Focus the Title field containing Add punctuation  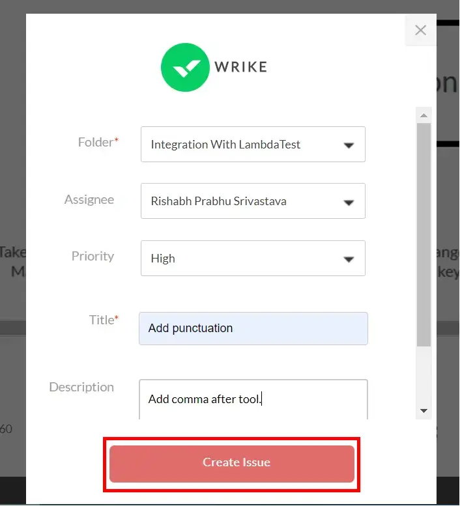tap(253, 328)
